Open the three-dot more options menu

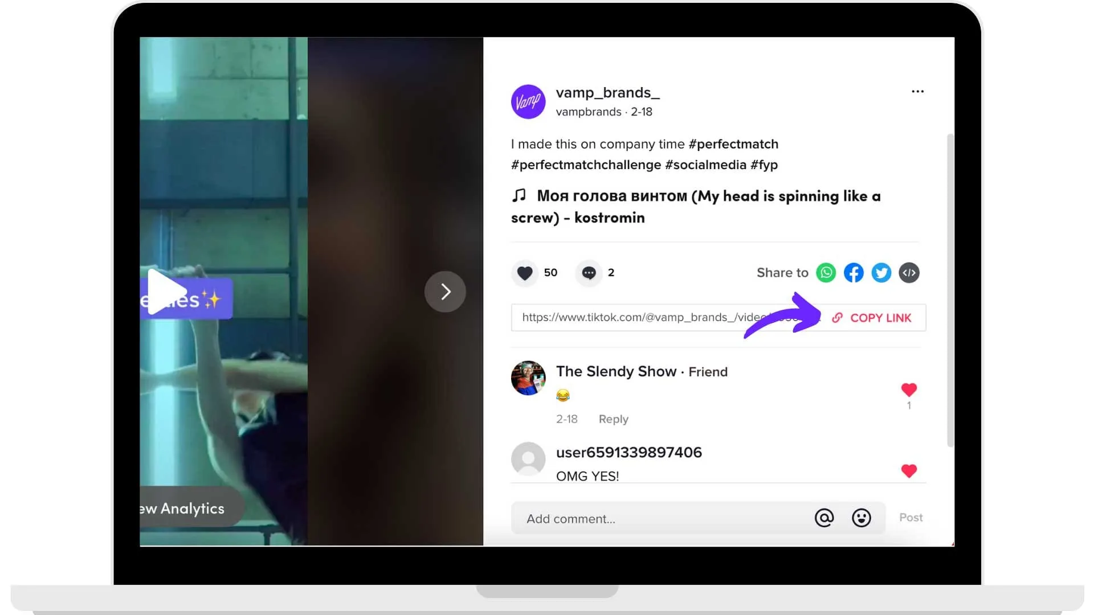[917, 91]
